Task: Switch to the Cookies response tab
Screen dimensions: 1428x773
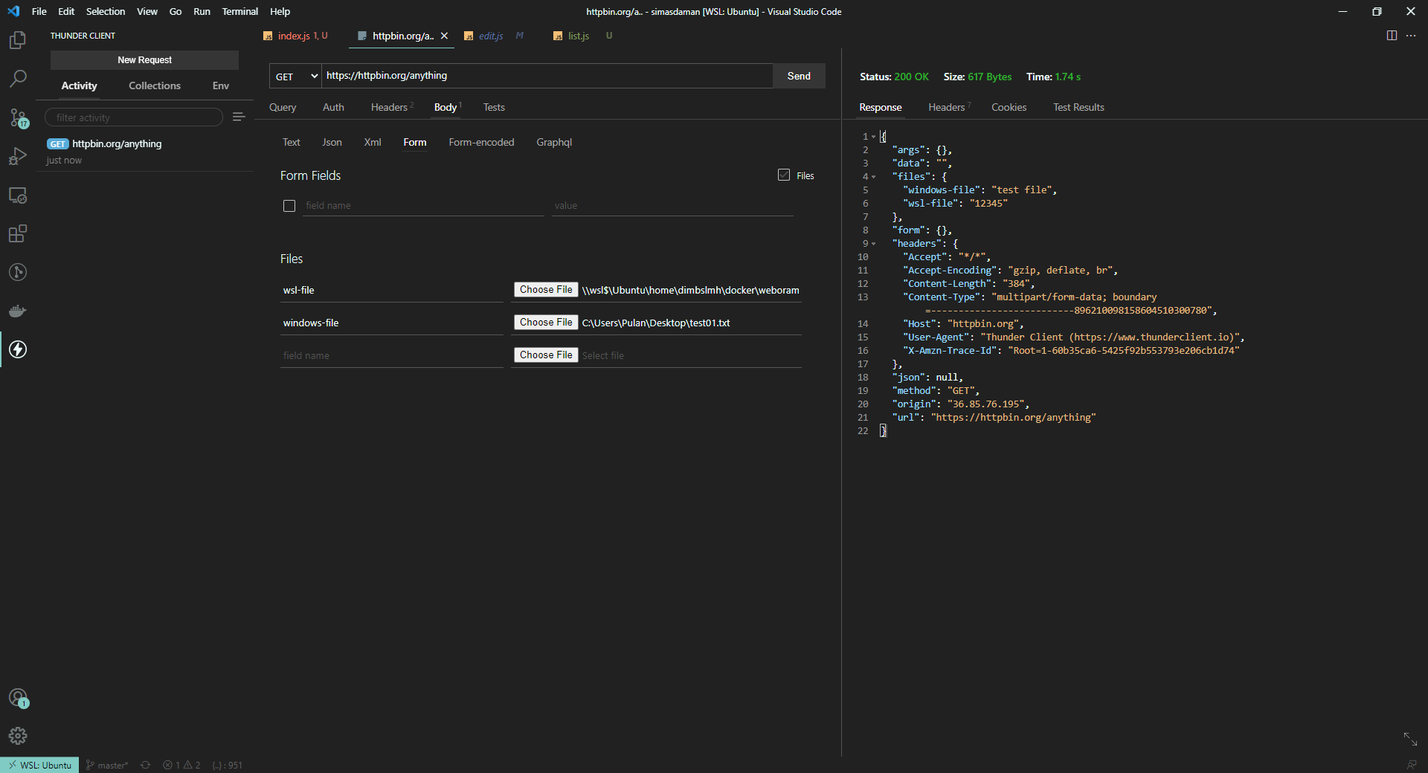Action: (1009, 107)
